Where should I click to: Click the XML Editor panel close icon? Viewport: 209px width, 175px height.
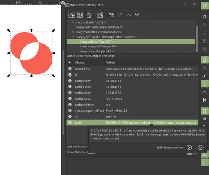(194, 4)
